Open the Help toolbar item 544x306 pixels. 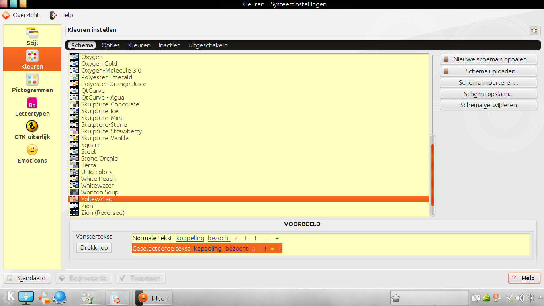click(61, 15)
